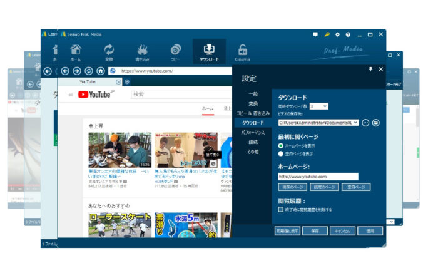Click back arrow in the window behind
The height and width of the screenshot is (278, 438).
point(48,71)
